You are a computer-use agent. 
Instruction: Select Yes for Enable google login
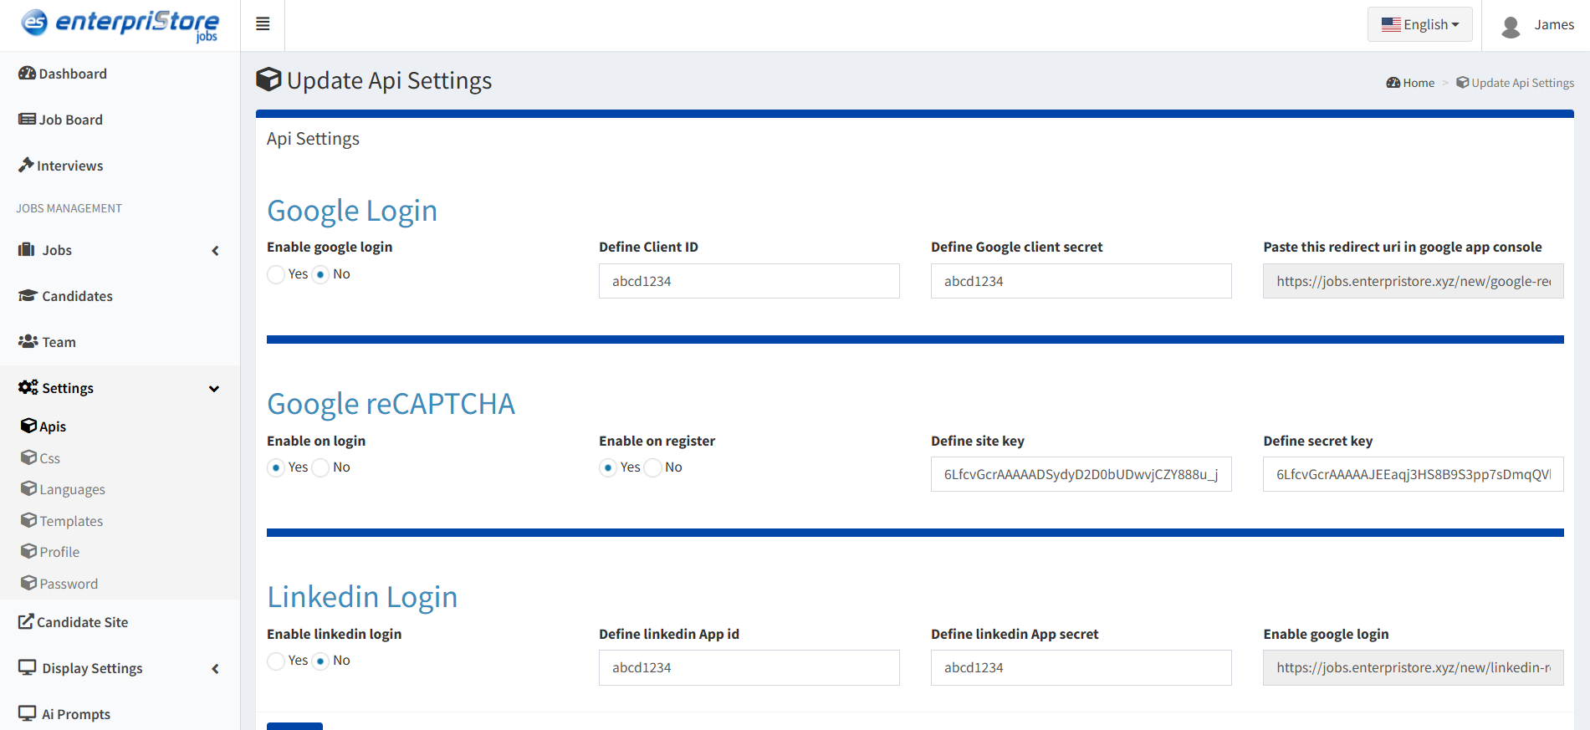pyautogui.click(x=276, y=274)
